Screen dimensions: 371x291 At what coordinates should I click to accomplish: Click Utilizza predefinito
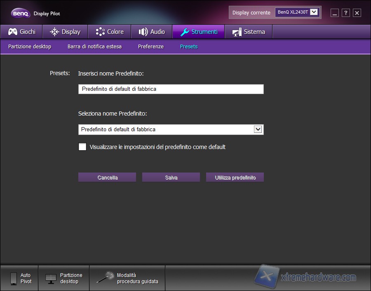point(235,177)
